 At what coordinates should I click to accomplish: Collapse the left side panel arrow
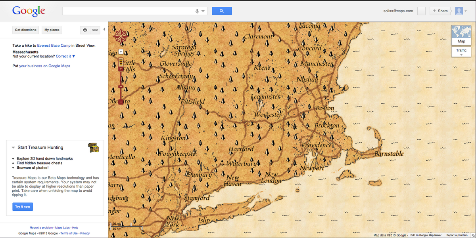pyautogui.click(x=104, y=29)
